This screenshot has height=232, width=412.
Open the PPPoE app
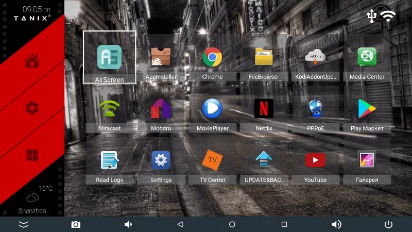(x=315, y=108)
